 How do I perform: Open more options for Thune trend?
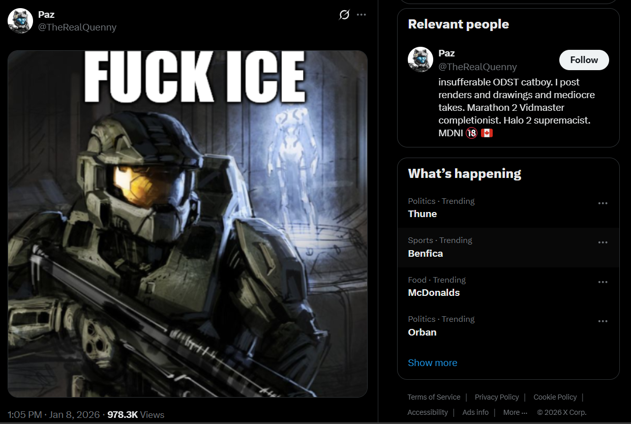[x=603, y=203]
